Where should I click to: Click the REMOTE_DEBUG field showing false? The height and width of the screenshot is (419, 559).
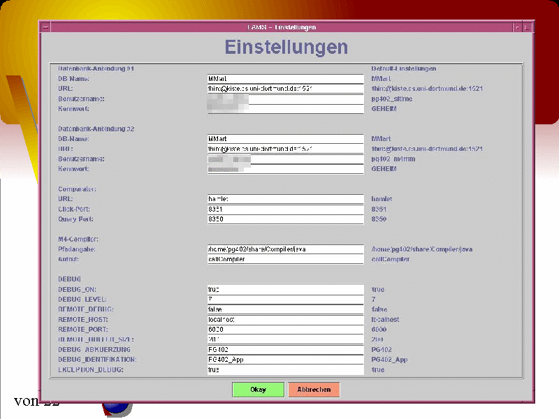[x=285, y=309]
